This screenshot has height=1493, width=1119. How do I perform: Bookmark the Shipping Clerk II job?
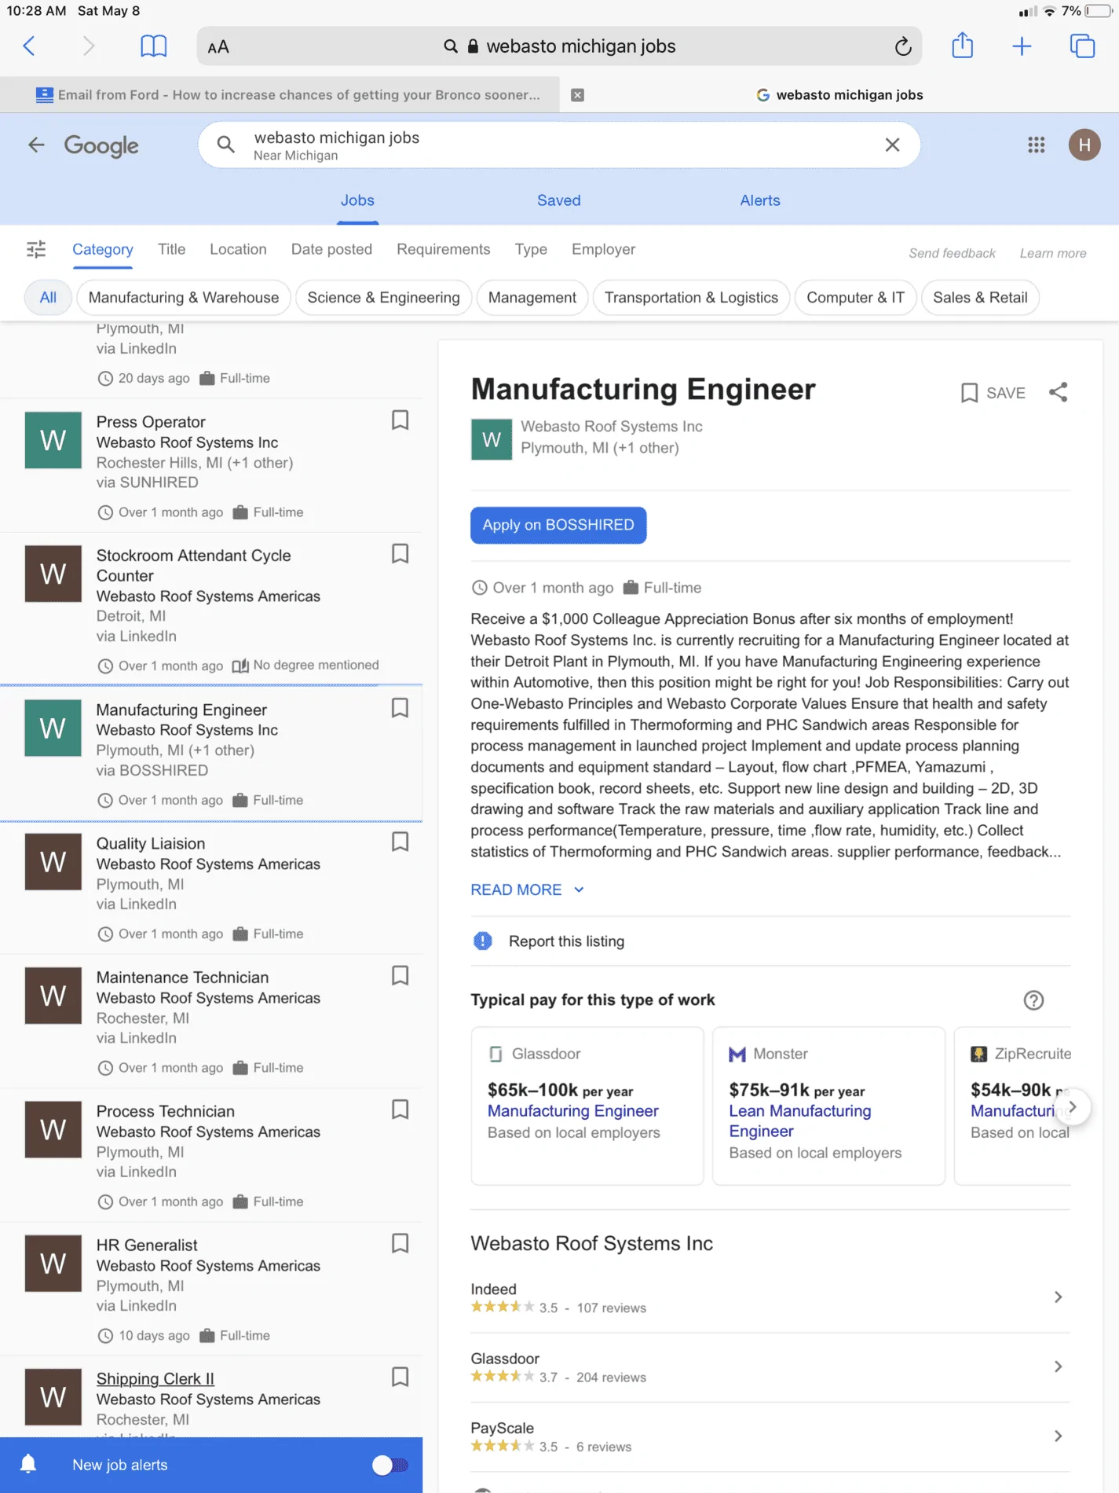(400, 1377)
